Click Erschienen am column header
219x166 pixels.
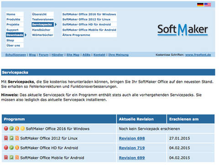coord(191,119)
